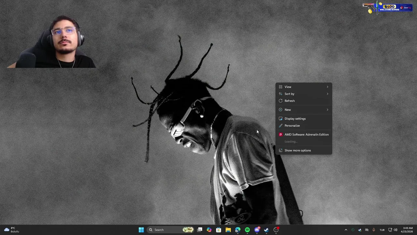
Task: Click the Display settings monitor icon
Action: tap(280, 118)
